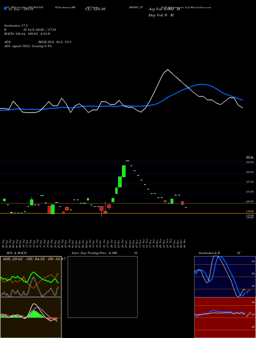This screenshot has width=256, height=338.
Task: Click the ADX indicator chart with green line
Action: tap(31, 277)
